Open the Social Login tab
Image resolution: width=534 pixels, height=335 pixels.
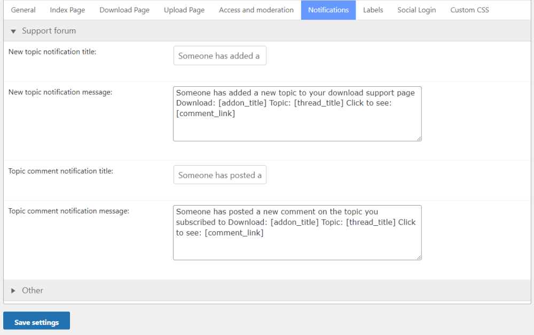click(x=417, y=10)
